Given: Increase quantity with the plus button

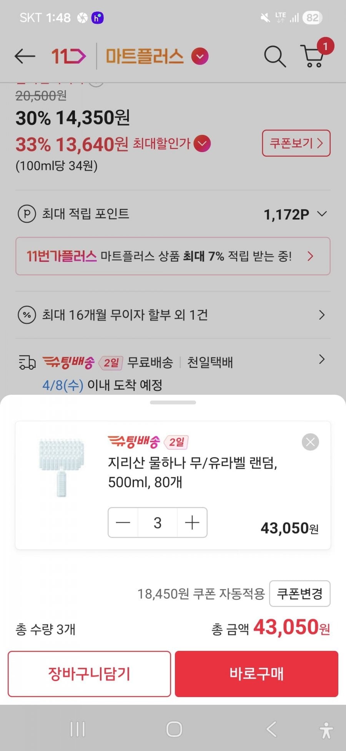Looking at the screenshot, I should [192, 523].
